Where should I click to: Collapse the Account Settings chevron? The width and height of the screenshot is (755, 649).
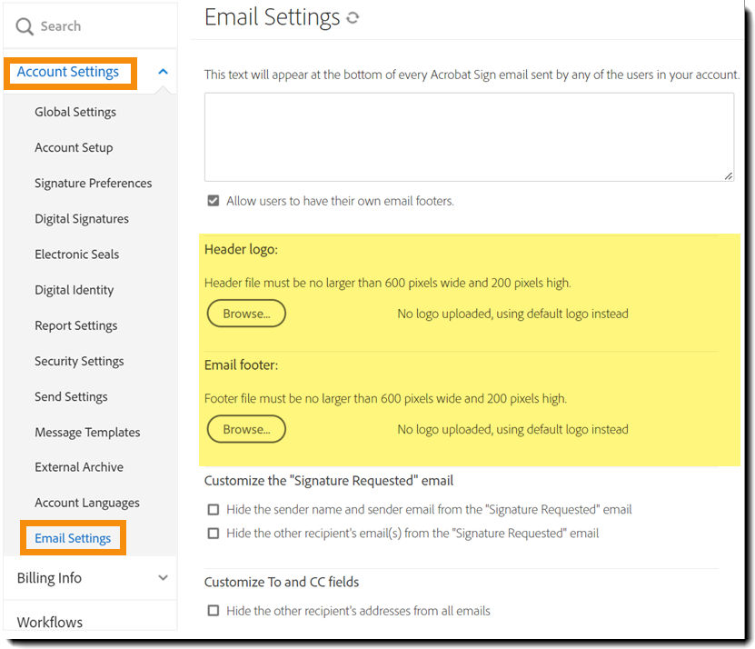[164, 72]
